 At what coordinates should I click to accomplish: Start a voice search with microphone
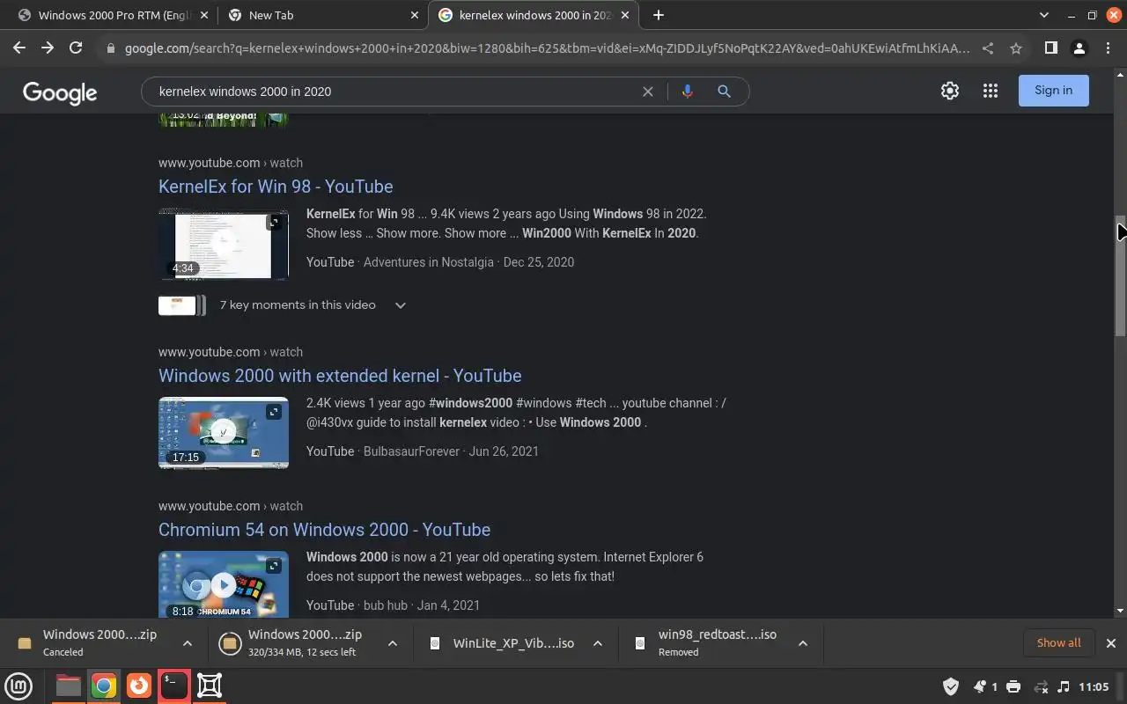pos(688,92)
